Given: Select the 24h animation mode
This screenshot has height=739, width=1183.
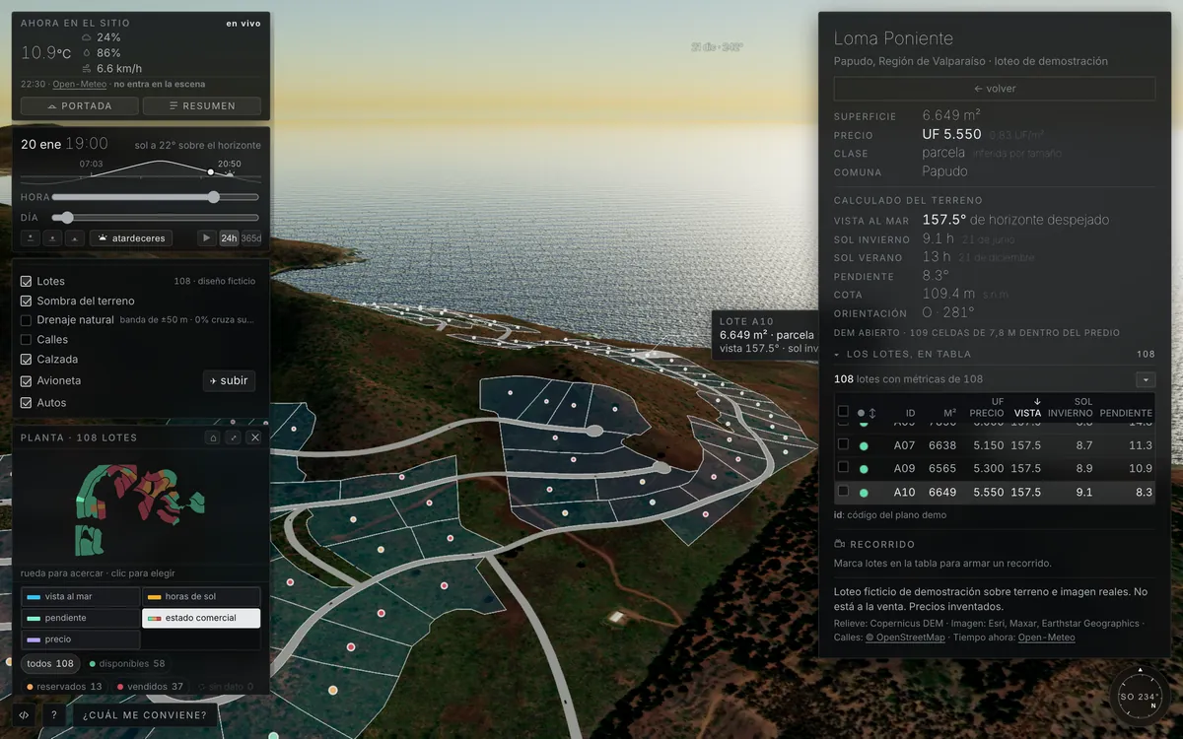Looking at the screenshot, I should [229, 238].
